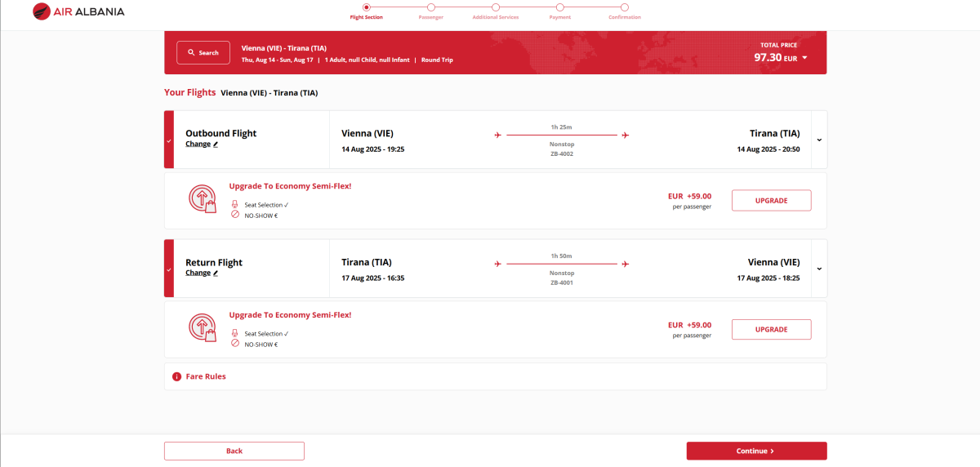Upgrade the outbound flight to Semi-Flex
This screenshot has height=467, width=980.
pos(771,201)
